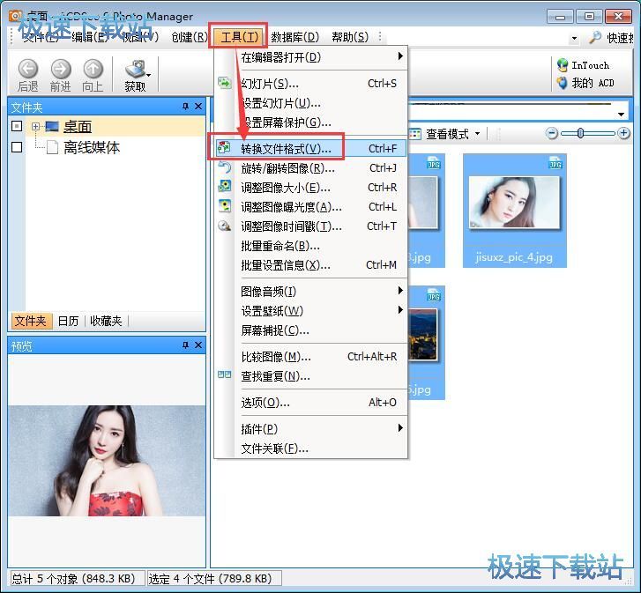Click the preview image of woman in red
The image size is (641, 593).
point(107,460)
